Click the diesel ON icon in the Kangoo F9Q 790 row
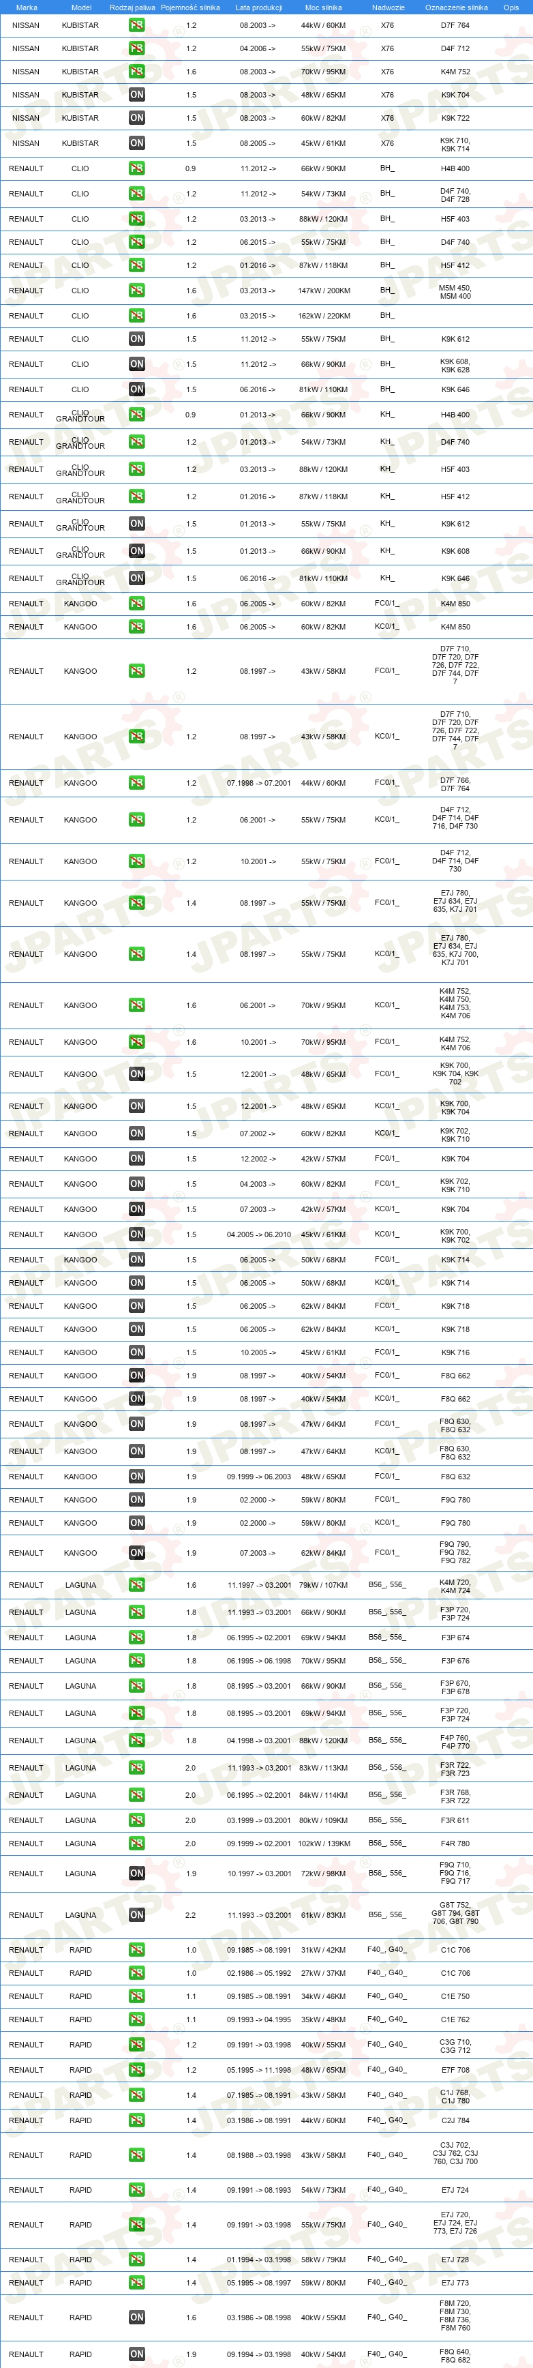Viewport: 533px width, 2368px height. [136, 1552]
